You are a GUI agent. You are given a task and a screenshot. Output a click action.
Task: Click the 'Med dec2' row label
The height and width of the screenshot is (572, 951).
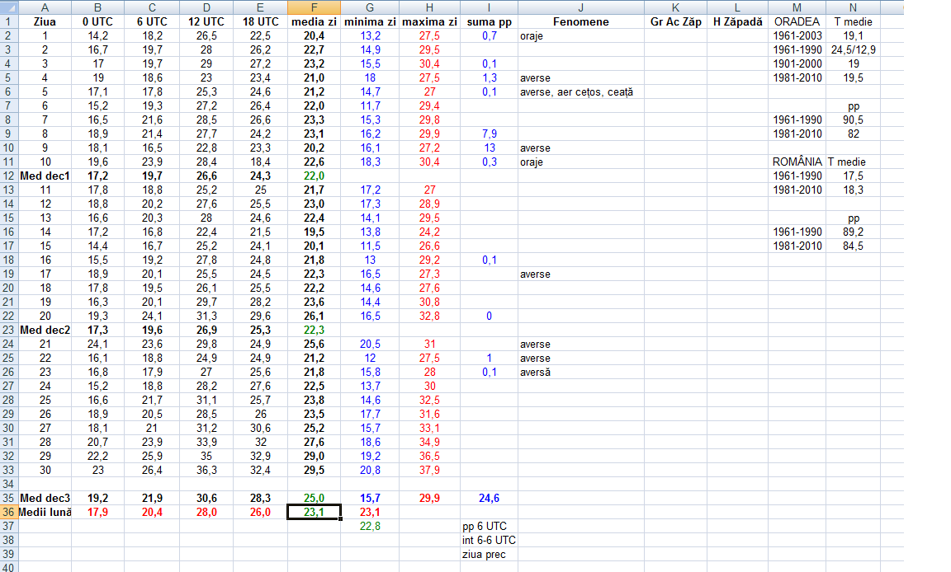[45, 330]
